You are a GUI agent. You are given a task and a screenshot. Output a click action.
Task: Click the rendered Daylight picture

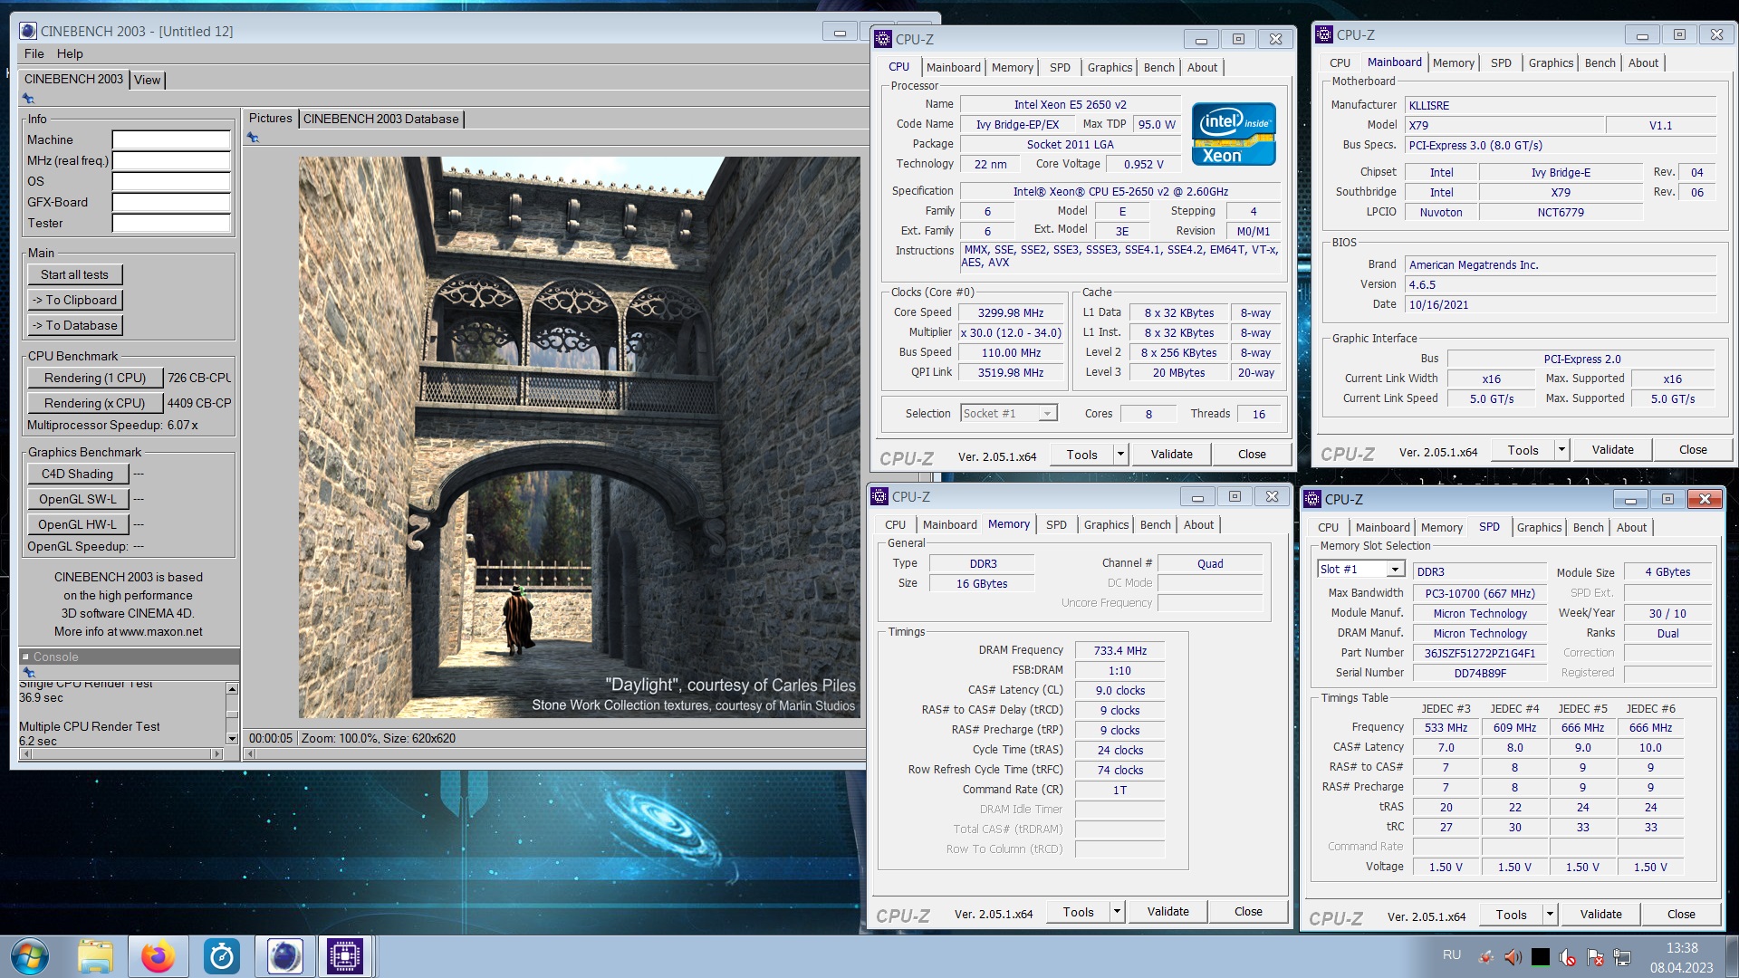pos(580,437)
